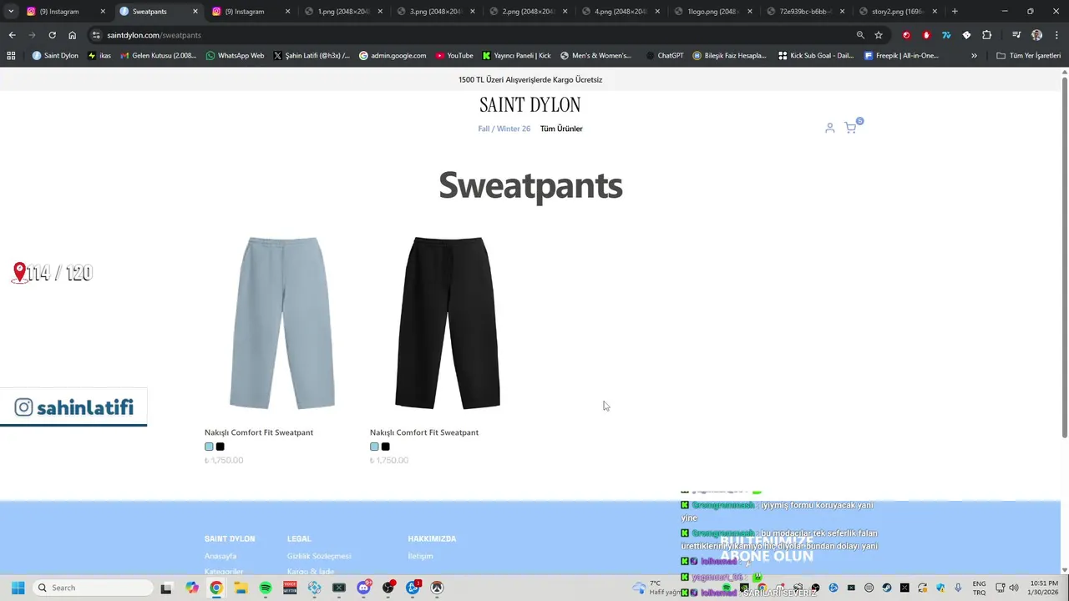Open Fall / Winter 26 menu
Image resolution: width=1069 pixels, height=601 pixels.
504,129
